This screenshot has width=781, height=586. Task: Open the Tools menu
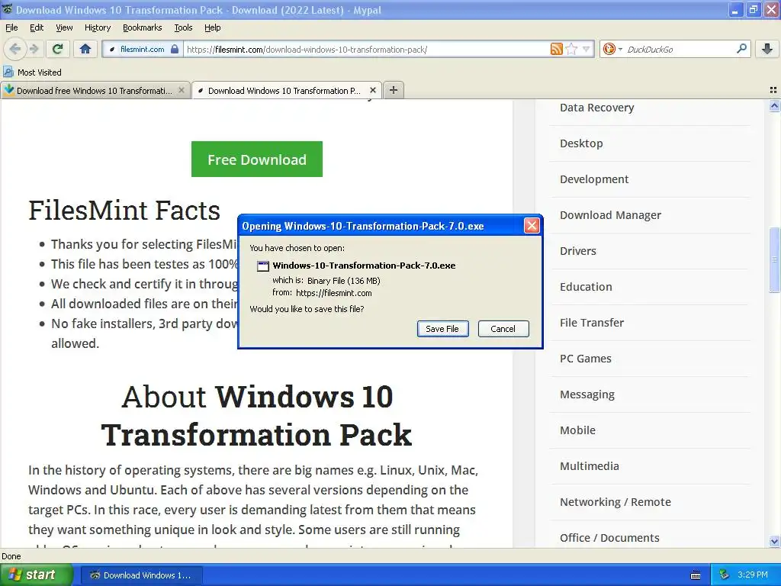[x=183, y=27]
